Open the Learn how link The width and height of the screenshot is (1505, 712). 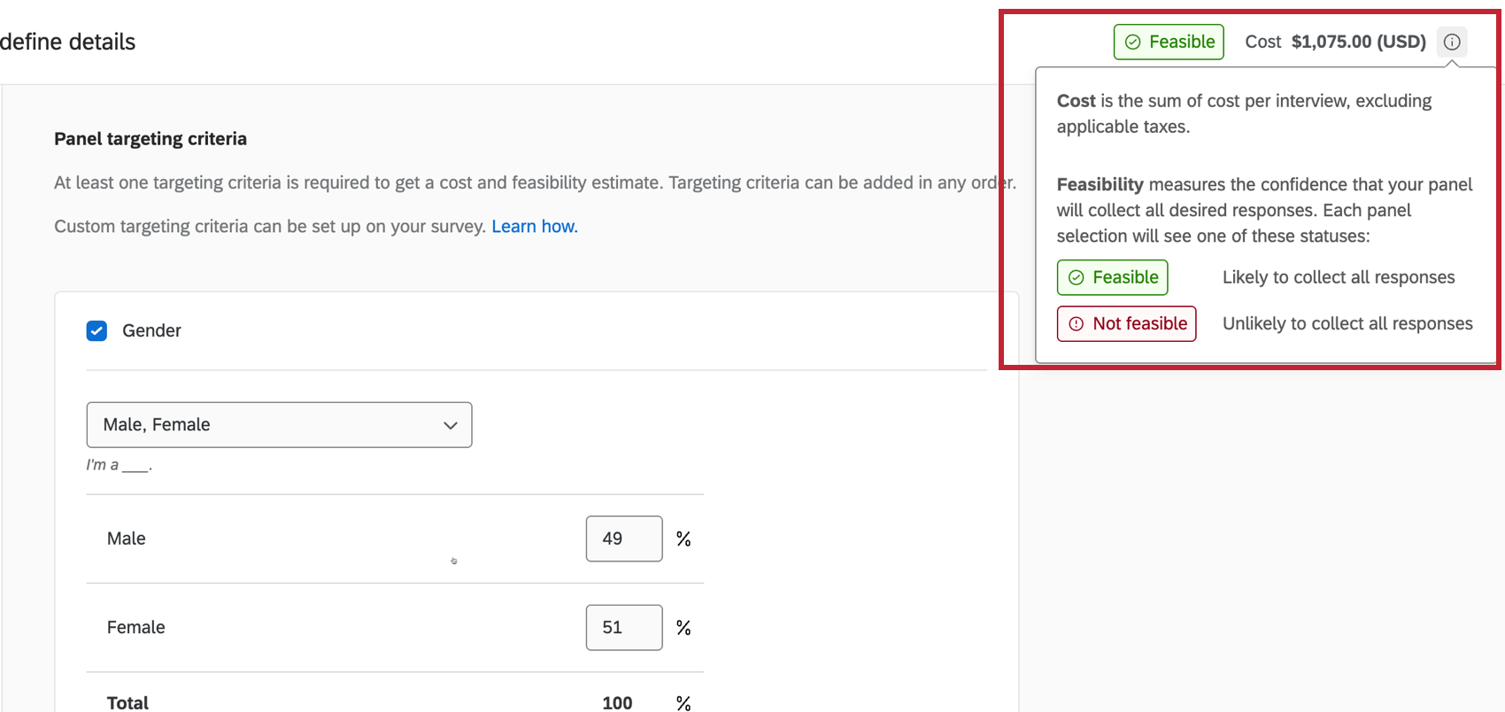(x=535, y=227)
